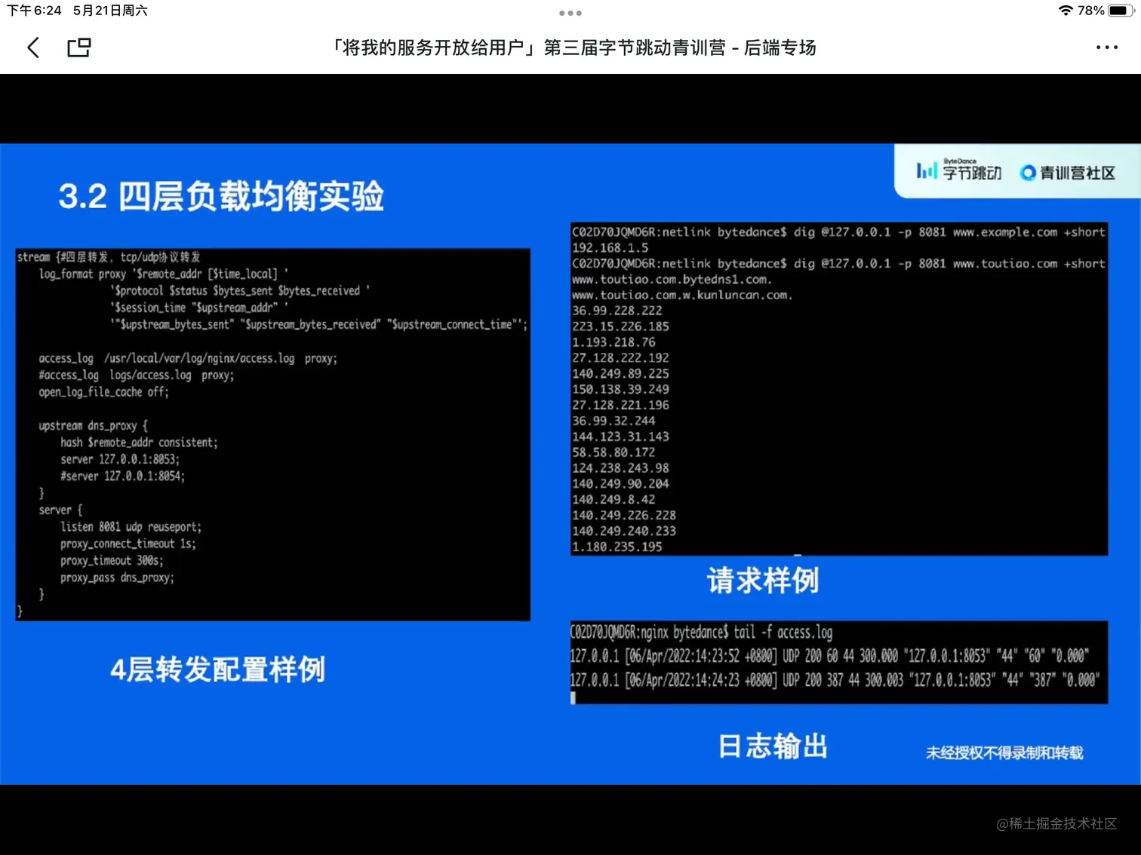Tap the line 'open_log_file_cache off;'
Viewport: 1141px width, 855px height.
[103, 392]
